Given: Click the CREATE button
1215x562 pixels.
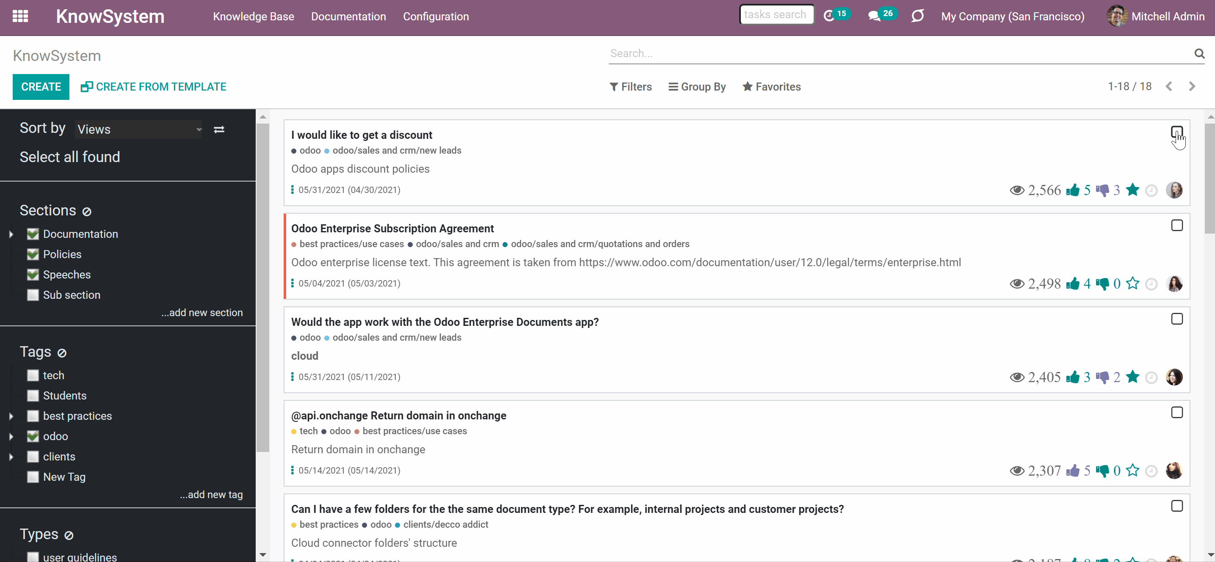Looking at the screenshot, I should coord(41,87).
